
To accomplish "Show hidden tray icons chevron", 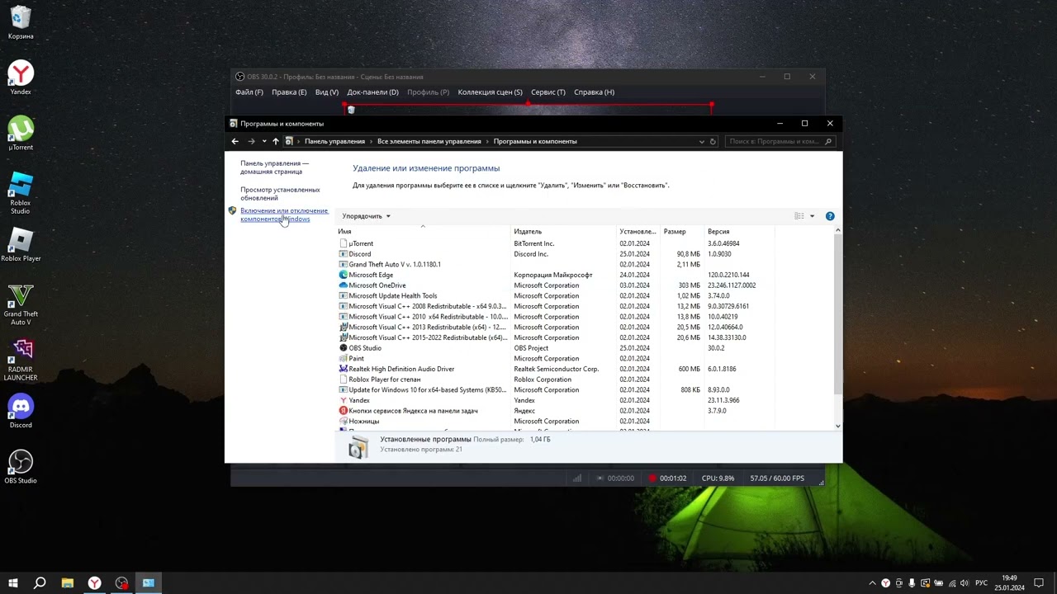I will pyautogui.click(x=872, y=583).
